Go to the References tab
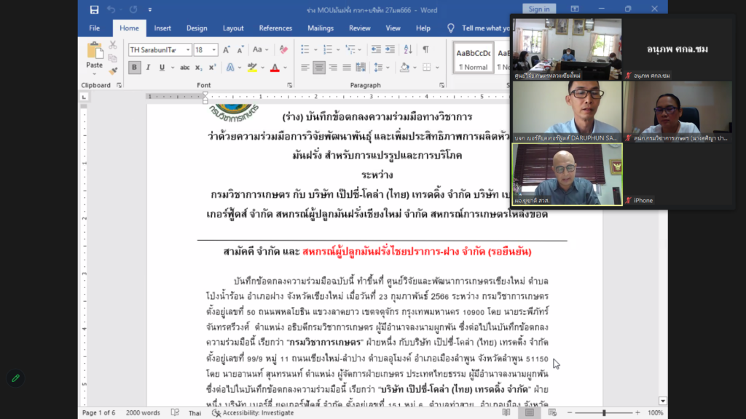 (275, 28)
